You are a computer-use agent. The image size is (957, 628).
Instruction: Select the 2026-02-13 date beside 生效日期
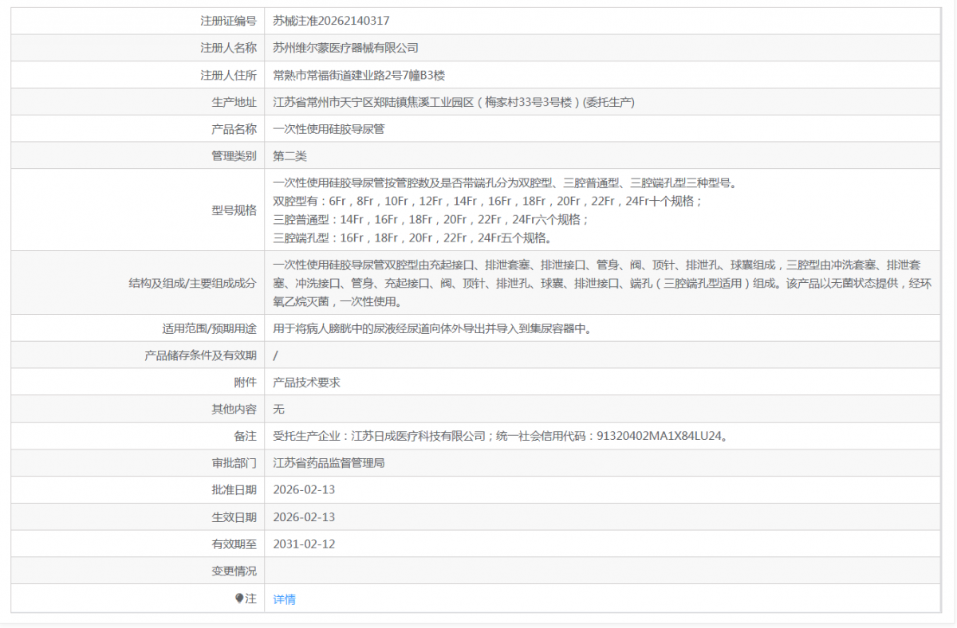tap(304, 517)
